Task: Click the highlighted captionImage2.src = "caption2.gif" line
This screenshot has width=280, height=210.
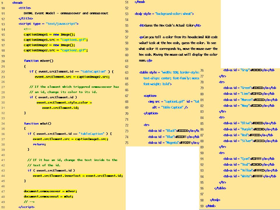Action: point(56,50)
